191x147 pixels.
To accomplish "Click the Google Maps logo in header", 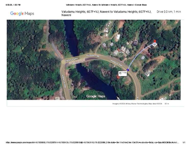I will 22,13.
